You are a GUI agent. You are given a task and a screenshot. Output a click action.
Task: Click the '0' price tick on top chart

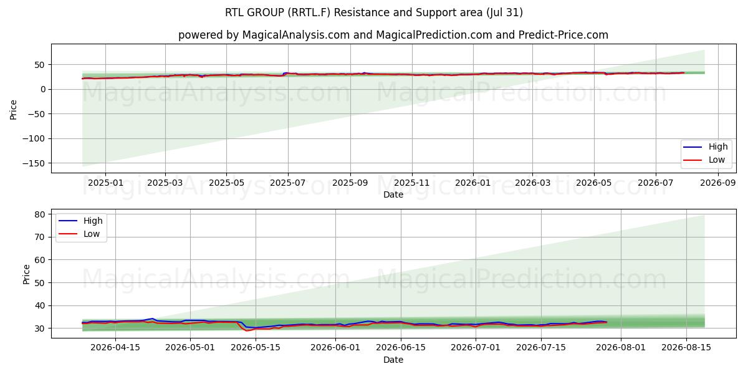44,89
